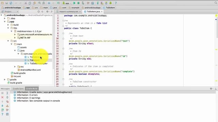This screenshot has height=122, width=218.
Task: Fold the Item text comment at line 8
Action: click(63, 33)
